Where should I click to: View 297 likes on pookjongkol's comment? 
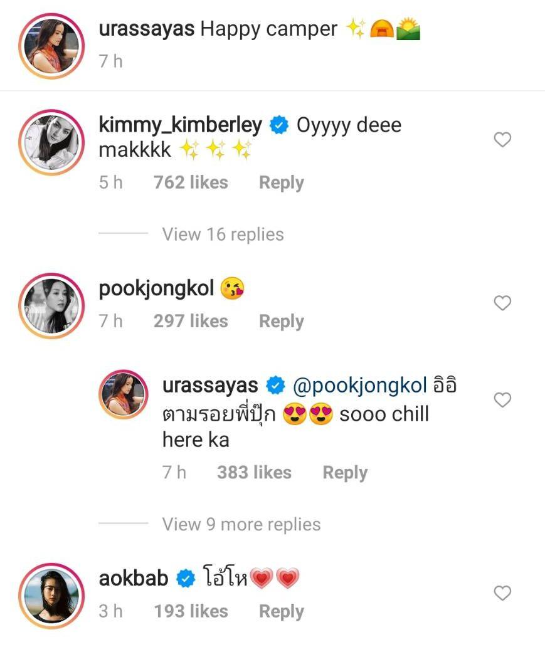(191, 321)
